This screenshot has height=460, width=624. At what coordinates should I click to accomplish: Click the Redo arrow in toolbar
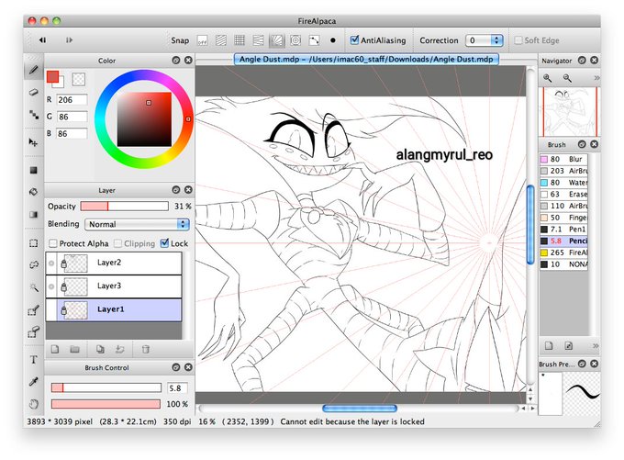[x=69, y=39]
